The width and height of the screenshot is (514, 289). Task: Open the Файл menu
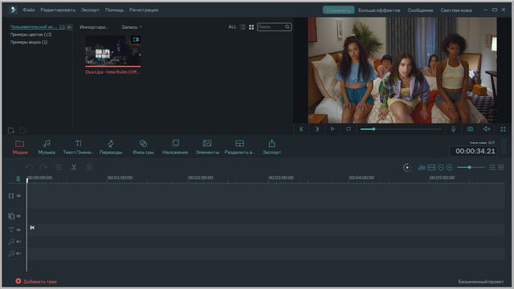click(x=29, y=10)
